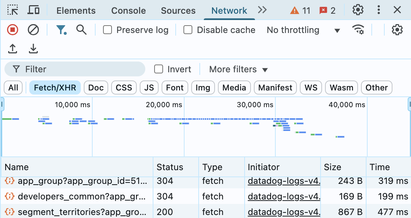The height and width of the screenshot is (218, 411).
Task: Toggle the Other filter chip
Action: coord(377,87)
